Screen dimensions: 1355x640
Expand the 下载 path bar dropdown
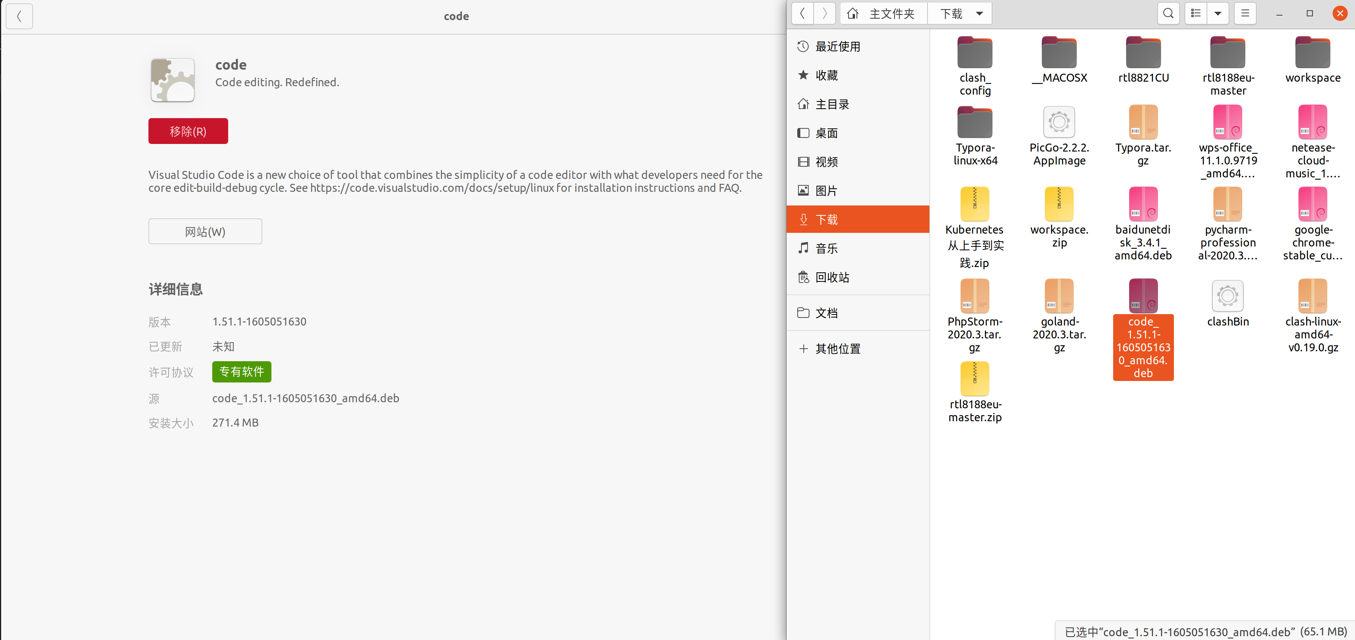[979, 14]
